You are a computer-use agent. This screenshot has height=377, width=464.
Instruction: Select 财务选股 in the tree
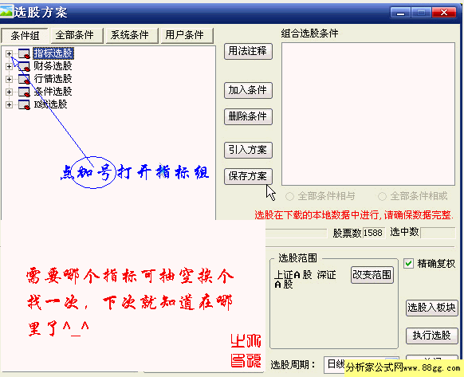pyautogui.click(x=53, y=66)
